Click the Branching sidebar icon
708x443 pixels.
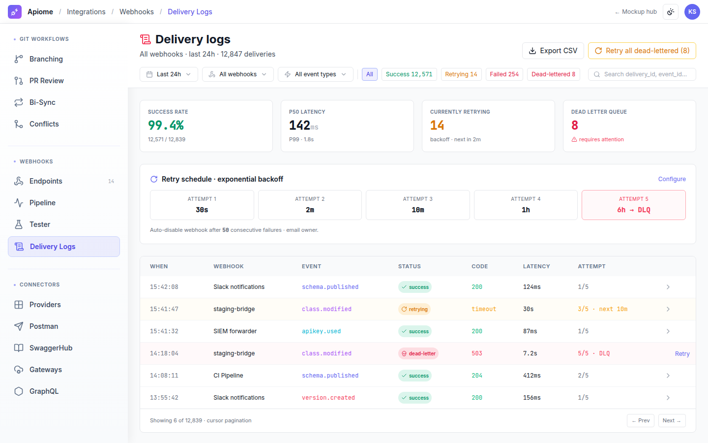pos(19,59)
